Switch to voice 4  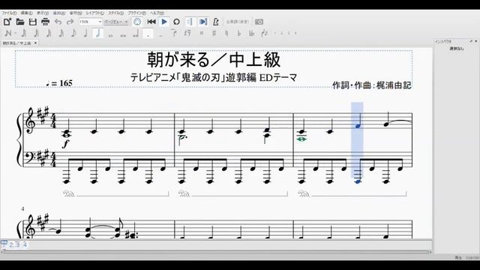click(x=295, y=33)
